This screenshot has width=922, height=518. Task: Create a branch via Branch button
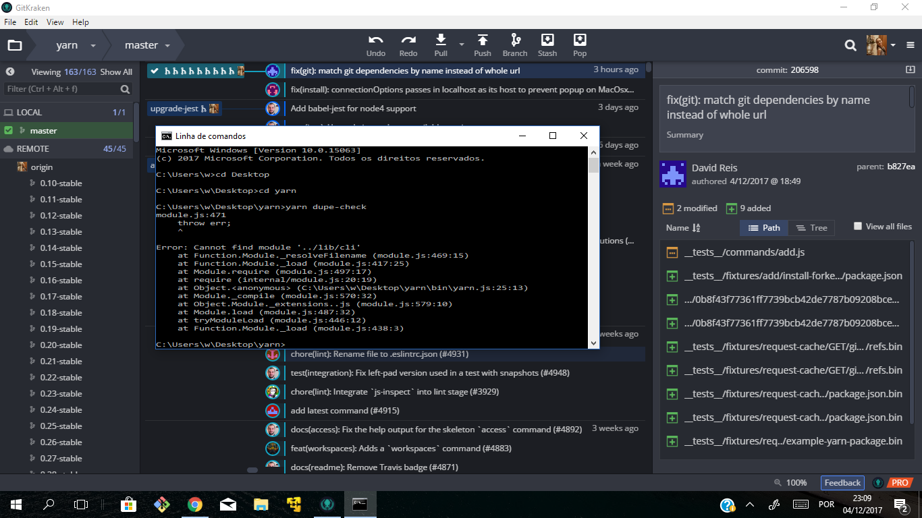pos(515,45)
